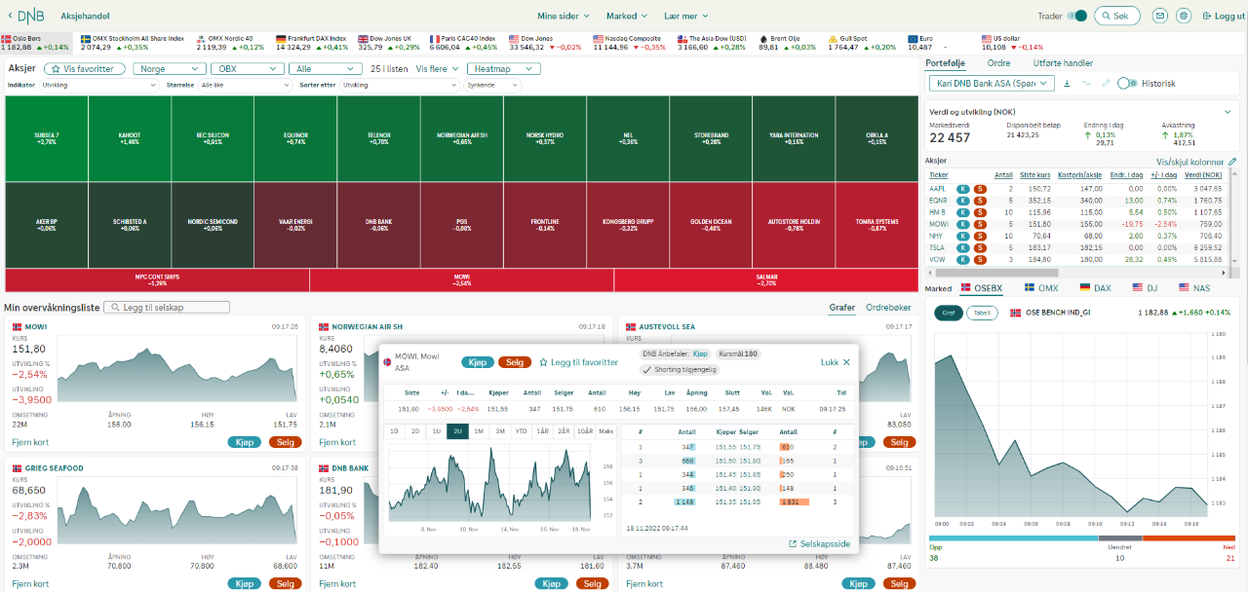Toggle the Historisk switch
This screenshot has width=1248, height=592.
tap(1127, 84)
